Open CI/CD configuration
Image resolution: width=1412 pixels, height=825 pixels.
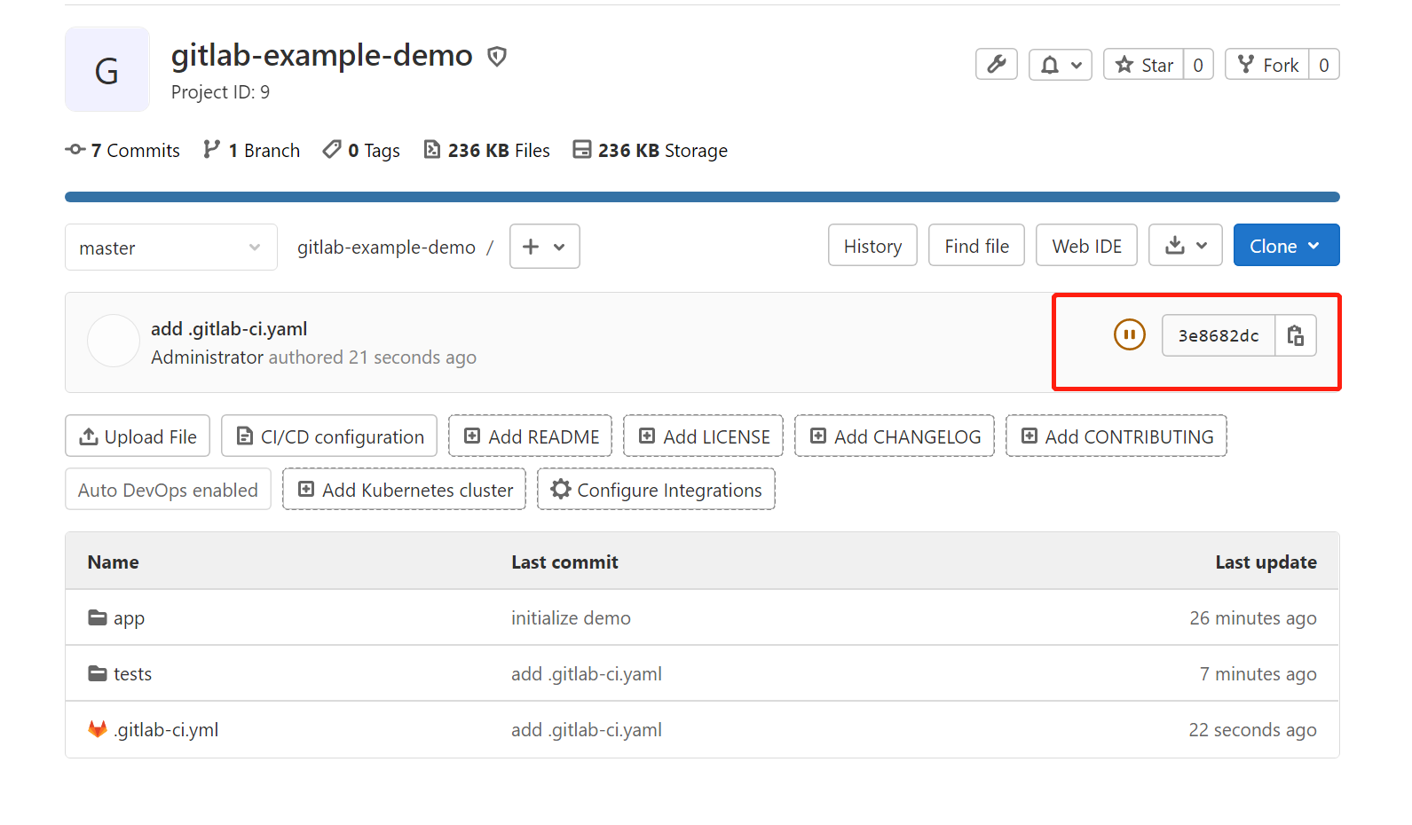(x=329, y=436)
